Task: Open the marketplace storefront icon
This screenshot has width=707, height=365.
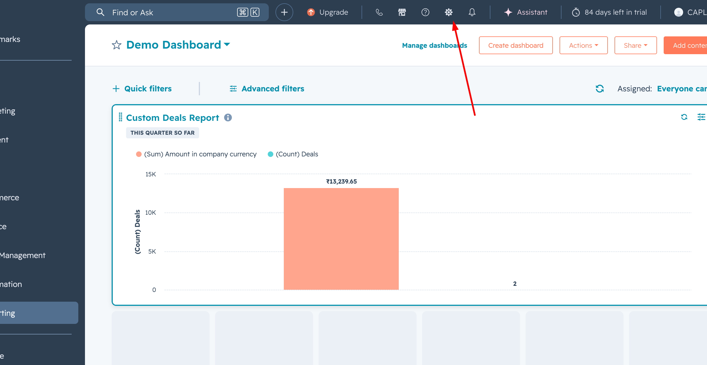Action: pyautogui.click(x=402, y=12)
